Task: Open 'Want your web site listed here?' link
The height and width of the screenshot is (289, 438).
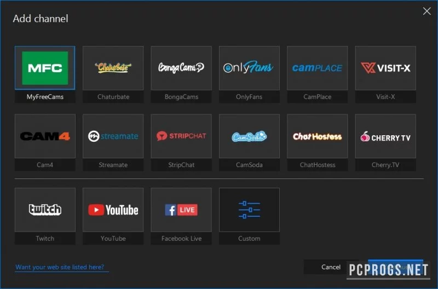Action: [60, 267]
